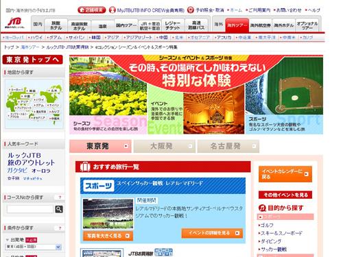343x257 pixels.
Task: Click the reservation inquiry icon in header
Action: (x=191, y=10)
